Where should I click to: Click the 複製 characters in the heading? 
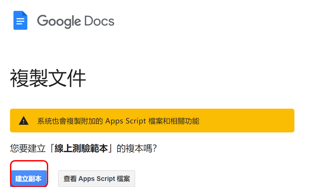29,79
